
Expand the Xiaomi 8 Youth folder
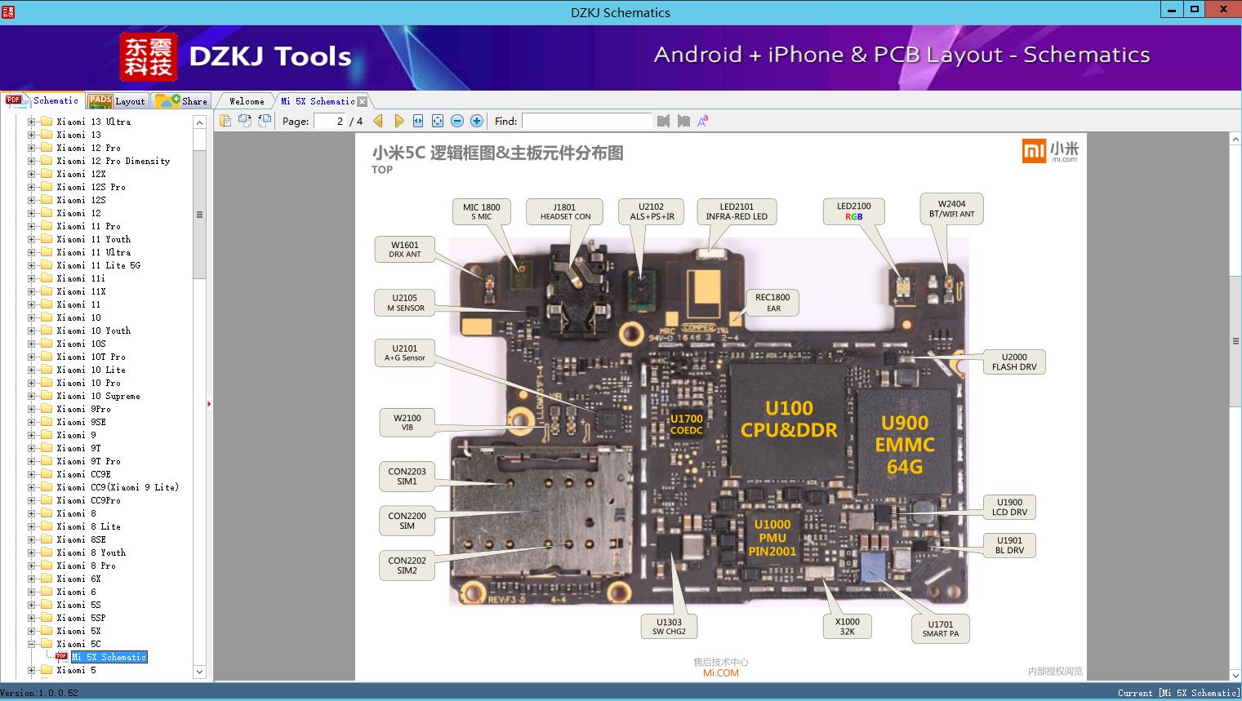click(32, 552)
